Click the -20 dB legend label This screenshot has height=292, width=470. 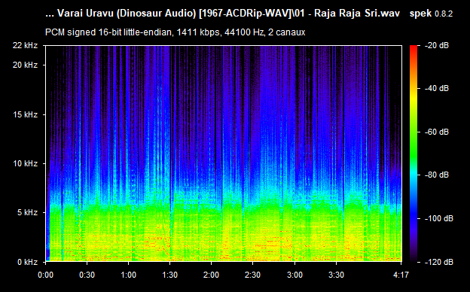436,45
